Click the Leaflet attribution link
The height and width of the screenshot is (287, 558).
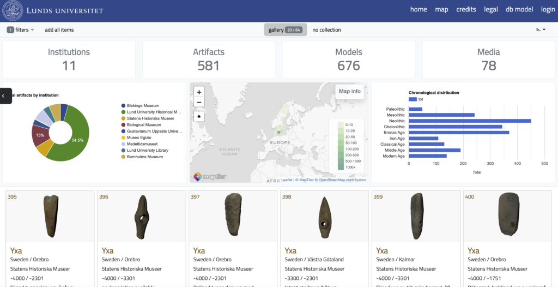pyautogui.click(x=287, y=180)
